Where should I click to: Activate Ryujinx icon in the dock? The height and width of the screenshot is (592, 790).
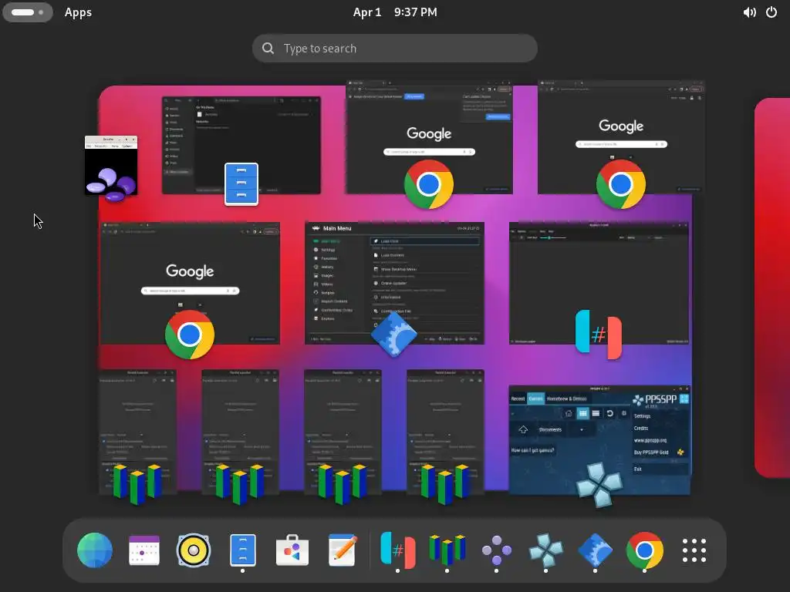tap(397, 550)
